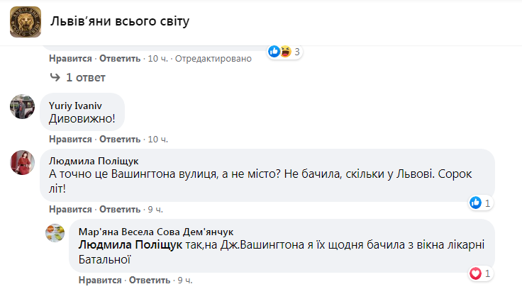522x289 pixels.
Task: Open Мар'яна Весела Сова Дем'янчук's avatar
Action: 56,232
